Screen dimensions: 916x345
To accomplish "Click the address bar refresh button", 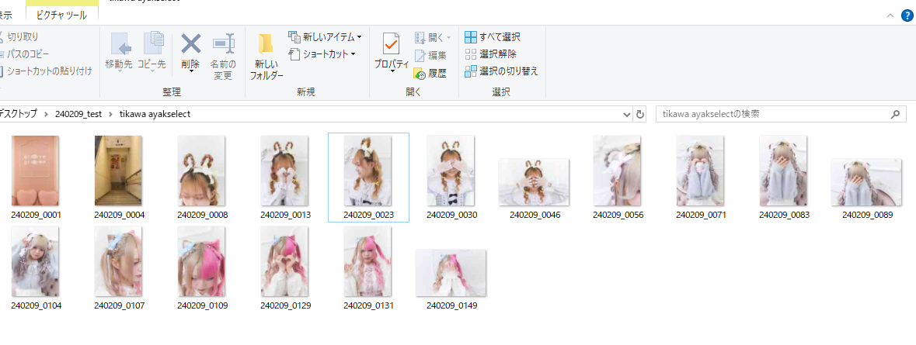I will pyautogui.click(x=640, y=114).
